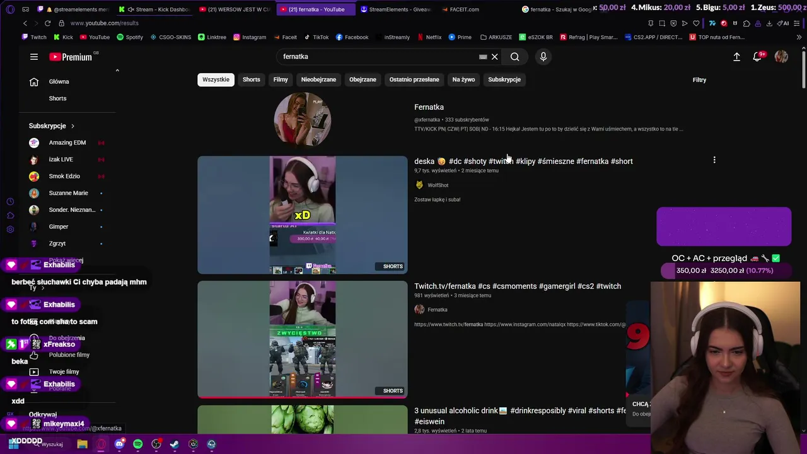Open three-dot menu for deska short
The width and height of the screenshot is (807, 454).
pos(714,160)
